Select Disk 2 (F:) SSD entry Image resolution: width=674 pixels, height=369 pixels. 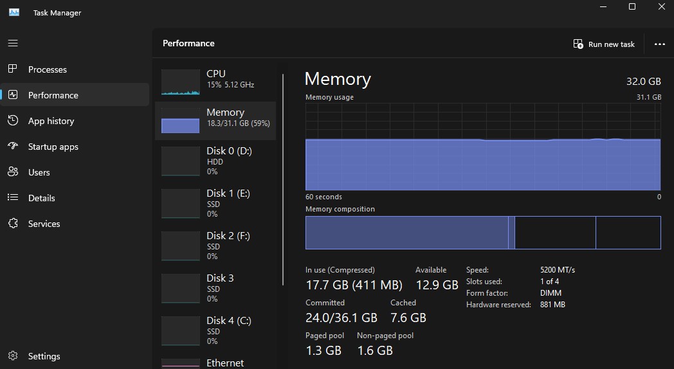click(215, 246)
